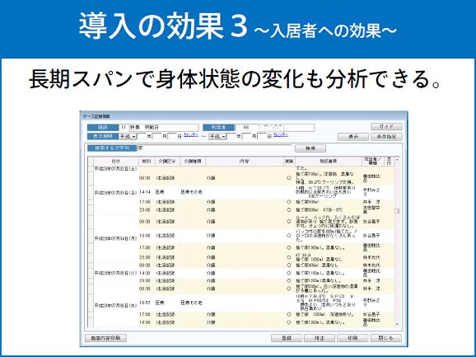Click the 登録 button
Viewport: 476px width, 357px height.
point(287,338)
